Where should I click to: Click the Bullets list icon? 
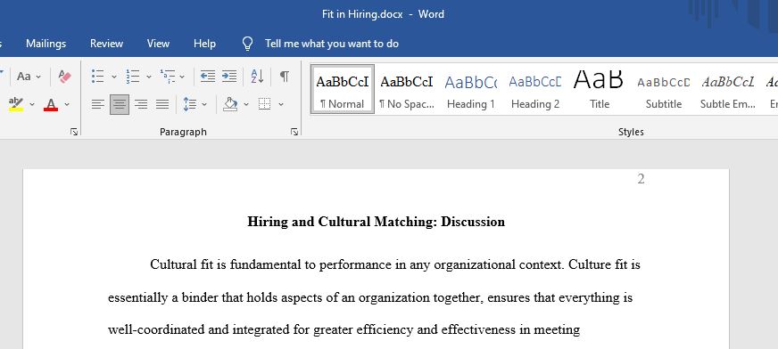98,77
